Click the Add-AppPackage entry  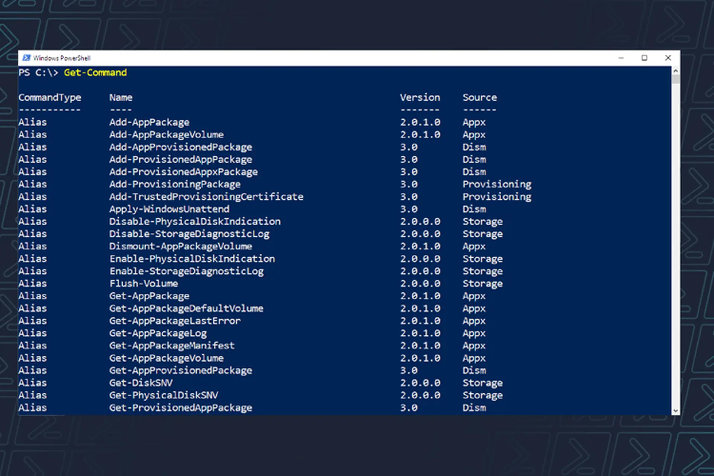(x=149, y=122)
